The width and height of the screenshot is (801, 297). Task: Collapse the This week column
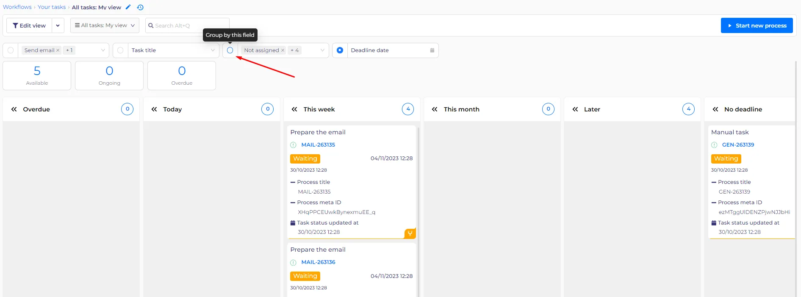tap(294, 109)
